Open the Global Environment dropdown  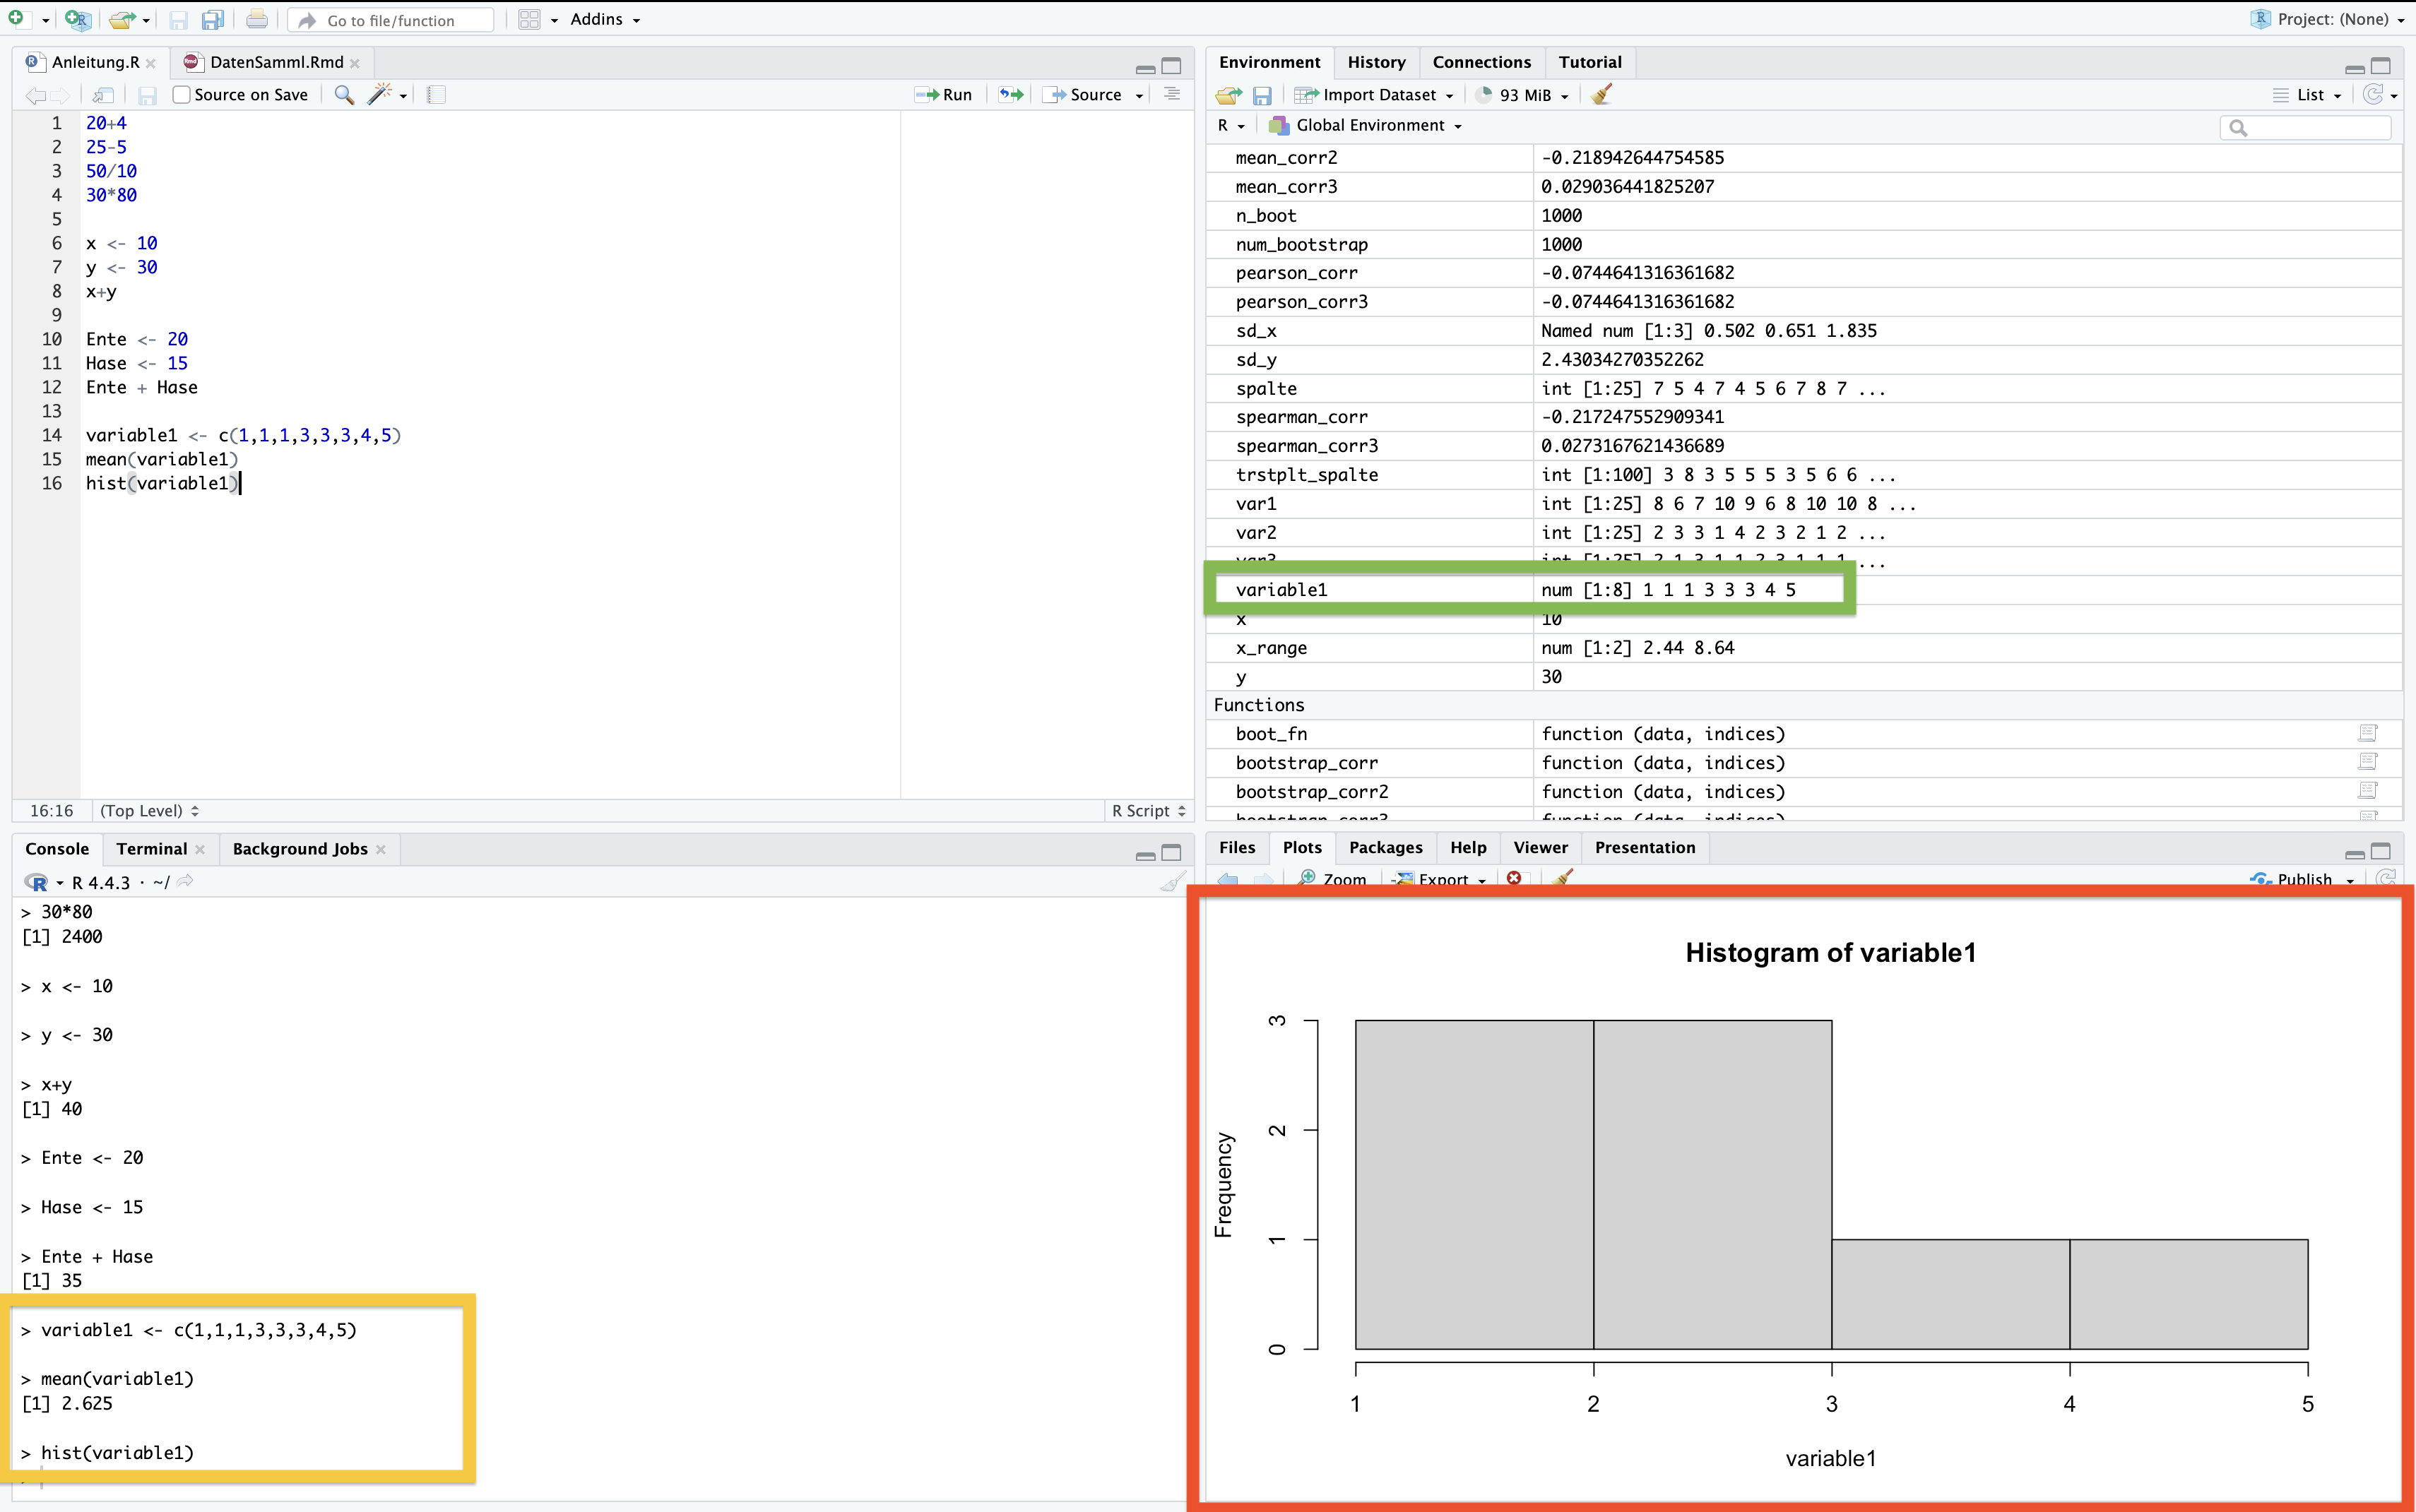coord(1366,126)
